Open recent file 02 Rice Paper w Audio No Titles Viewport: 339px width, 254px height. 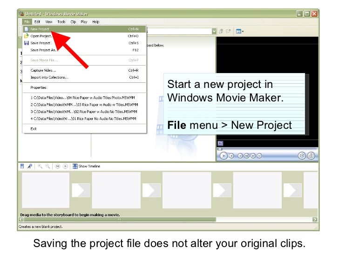coord(85,112)
